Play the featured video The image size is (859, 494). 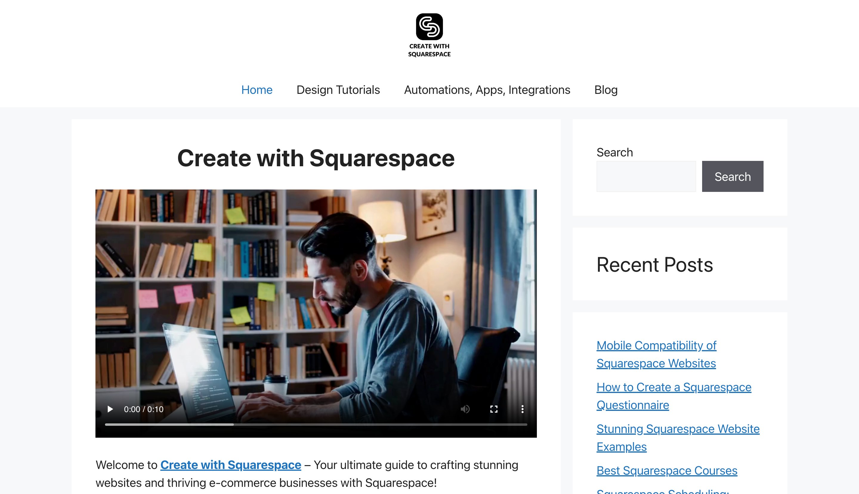pyautogui.click(x=110, y=409)
